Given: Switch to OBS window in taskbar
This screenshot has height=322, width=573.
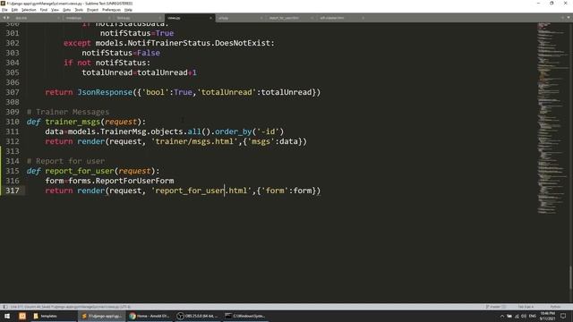Looking at the screenshot, I should [x=198, y=316].
